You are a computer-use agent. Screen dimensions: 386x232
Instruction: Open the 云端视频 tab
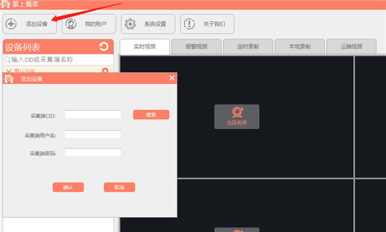[351, 46]
